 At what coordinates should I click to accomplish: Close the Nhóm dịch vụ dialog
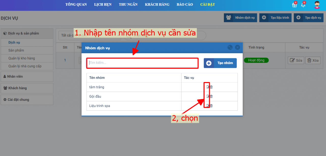[x=237, y=47]
